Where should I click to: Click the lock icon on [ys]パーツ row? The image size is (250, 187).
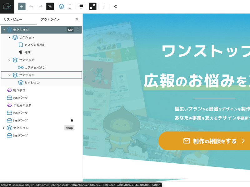72,120
